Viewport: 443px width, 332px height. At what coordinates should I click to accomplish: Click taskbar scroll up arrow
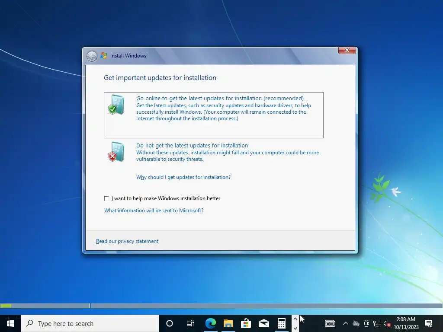click(295, 319)
